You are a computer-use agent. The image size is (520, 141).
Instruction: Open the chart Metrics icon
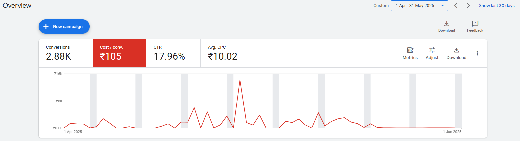pyautogui.click(x=410, y=50)
